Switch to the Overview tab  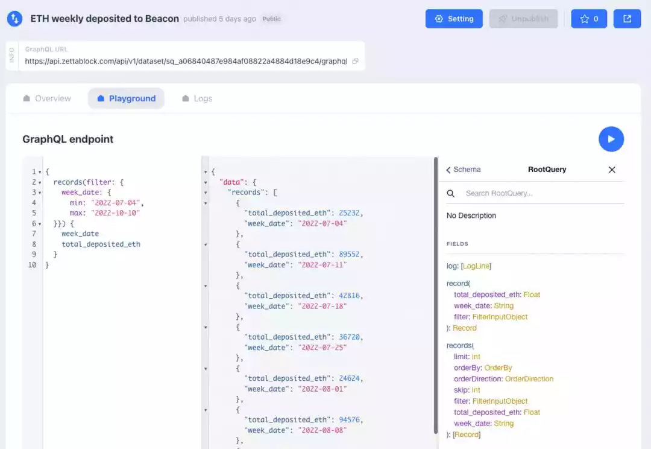click(x=46, y=98)
